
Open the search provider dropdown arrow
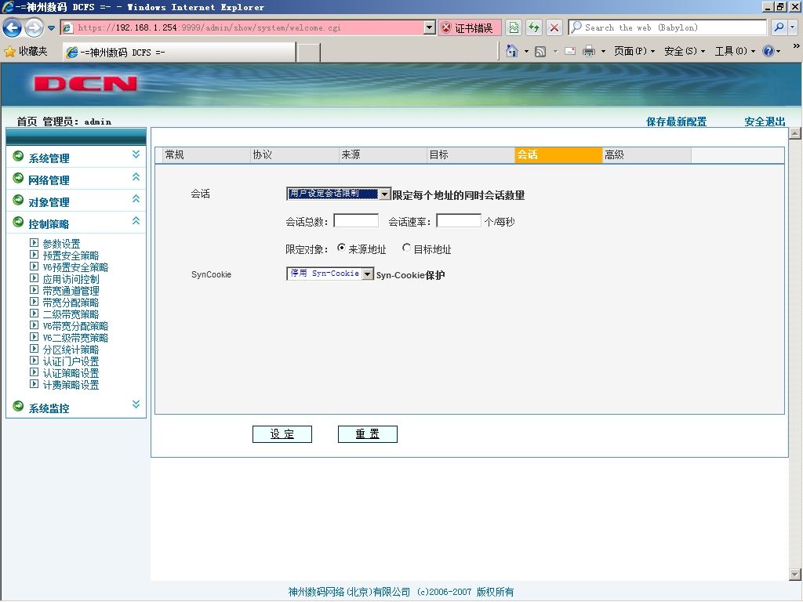point(793,27)
